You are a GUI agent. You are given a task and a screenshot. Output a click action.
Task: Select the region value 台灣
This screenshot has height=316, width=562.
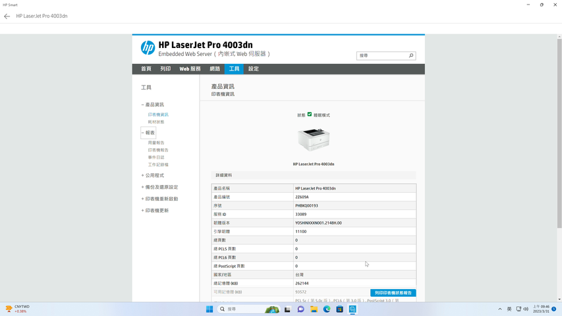coord(299,275)
